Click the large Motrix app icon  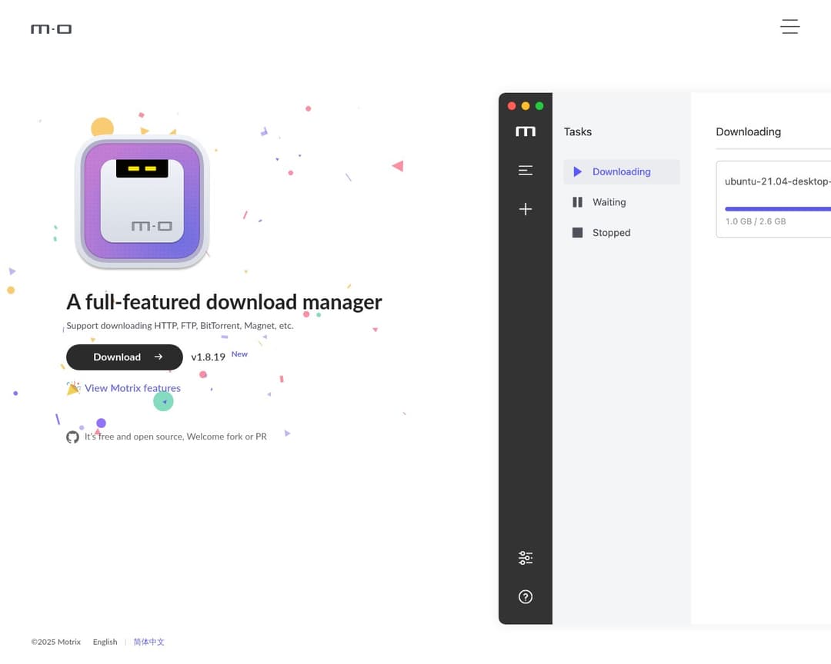point(142,201)
